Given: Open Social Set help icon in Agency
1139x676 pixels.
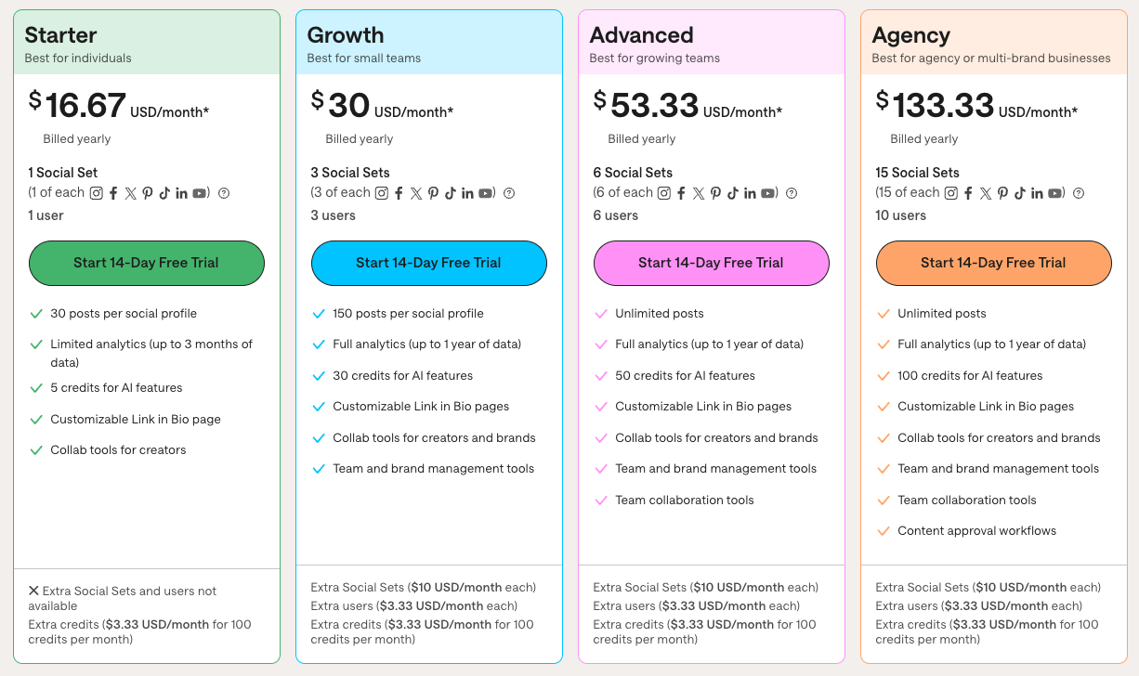Looking at the screenshot, I should coord(1079,193).
